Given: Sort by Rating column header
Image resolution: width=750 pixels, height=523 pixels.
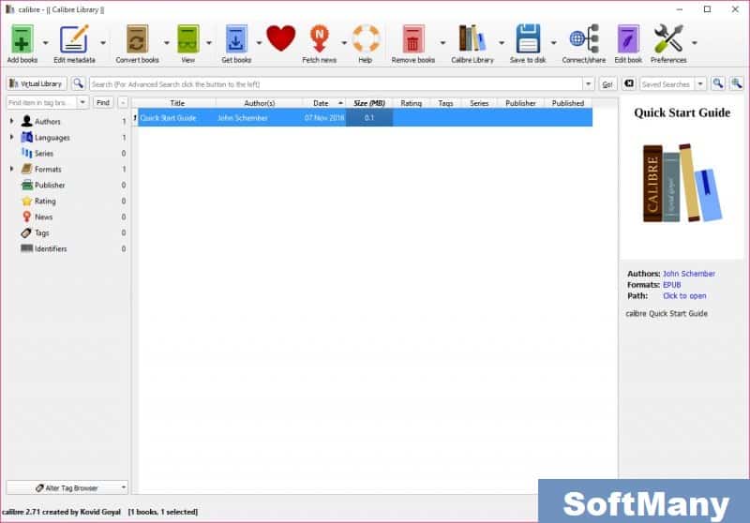Looking at the screenshot, I should [411, 103].
